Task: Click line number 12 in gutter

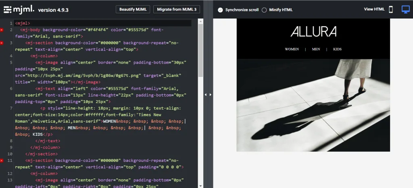Action: click(10, 174)
